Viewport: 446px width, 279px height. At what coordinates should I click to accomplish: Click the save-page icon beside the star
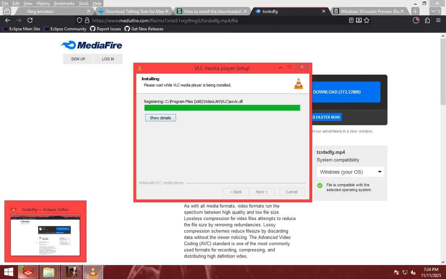tap(359, 20)
